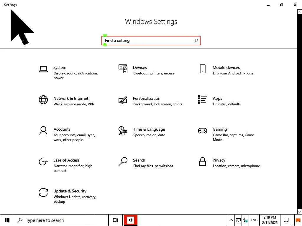Click the Settings gear taskbar icon
The image size is (302, 226).
tap(131, 220)
